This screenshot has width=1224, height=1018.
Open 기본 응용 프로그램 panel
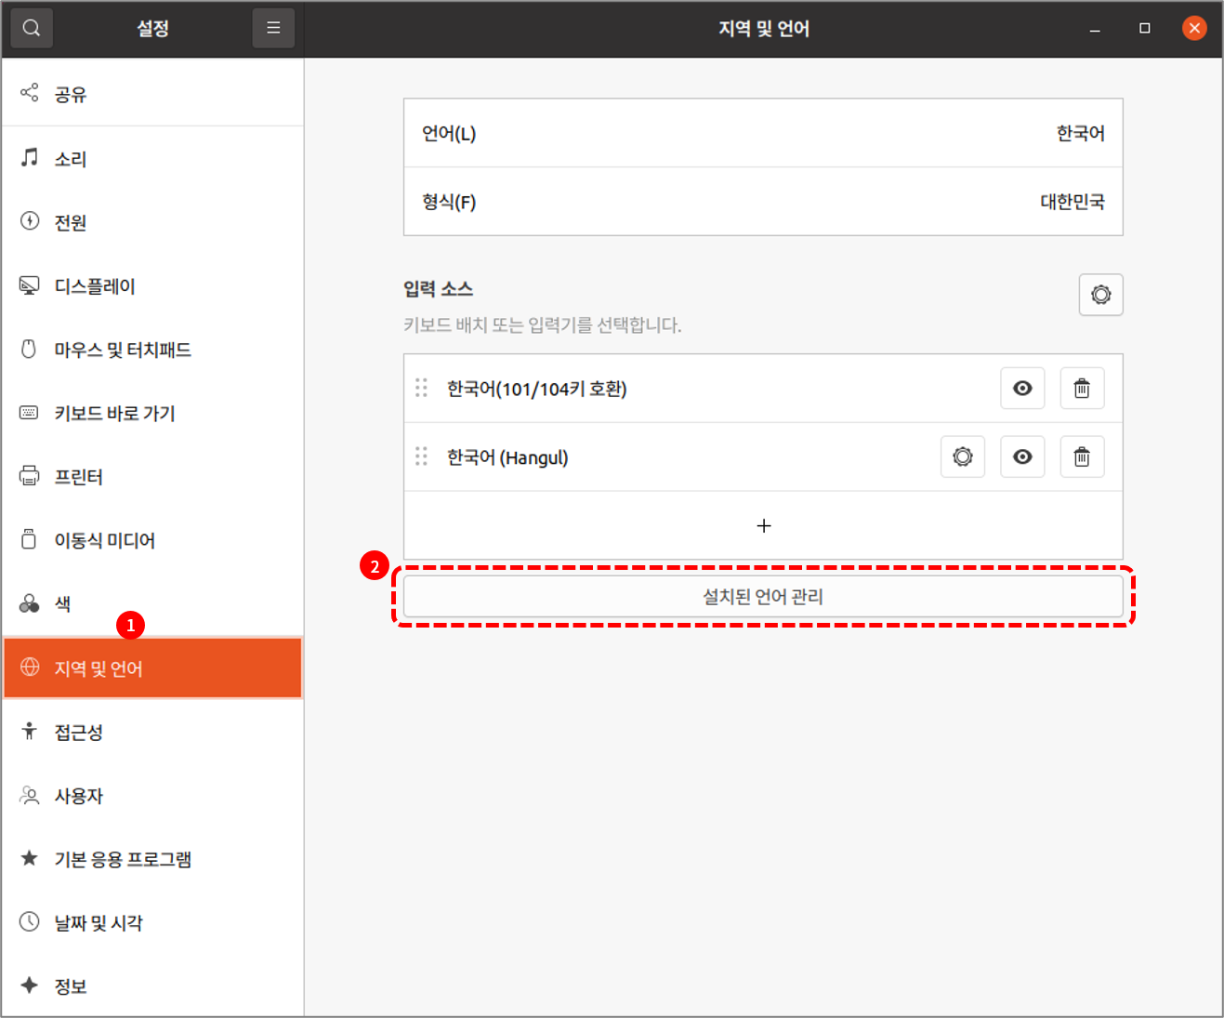152,859
